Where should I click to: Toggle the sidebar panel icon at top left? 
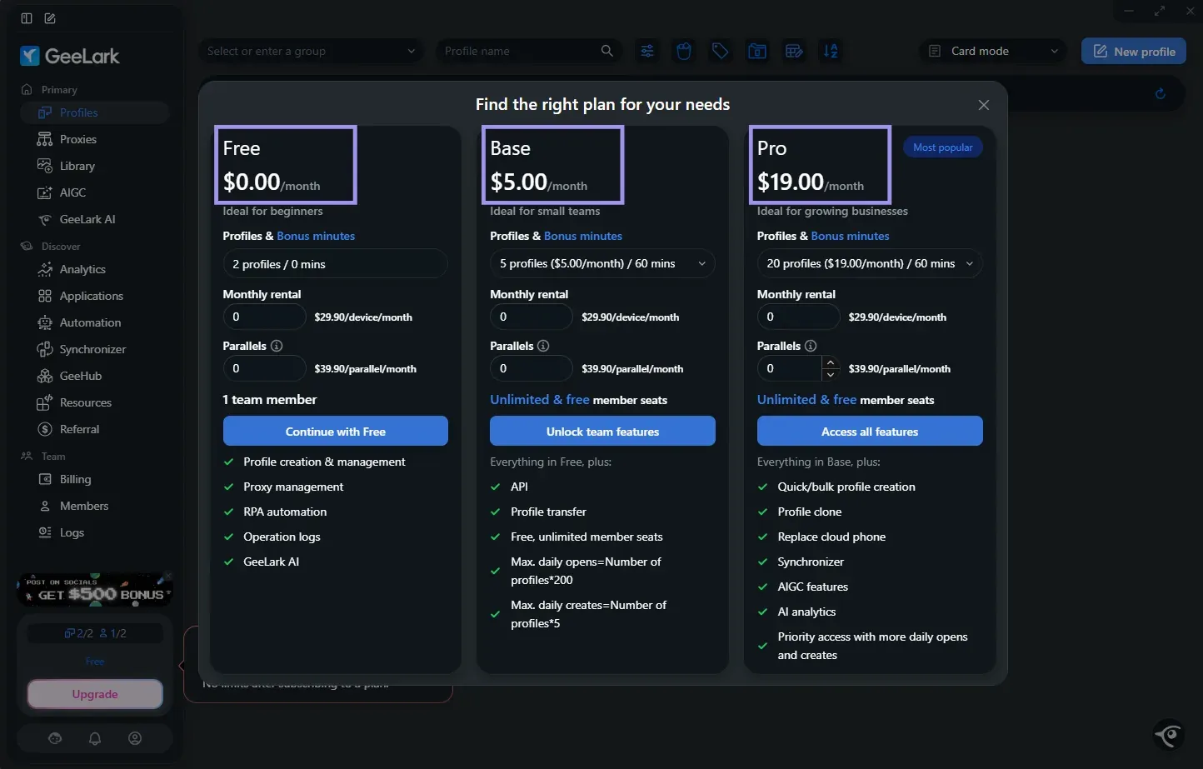click(27, 18)
